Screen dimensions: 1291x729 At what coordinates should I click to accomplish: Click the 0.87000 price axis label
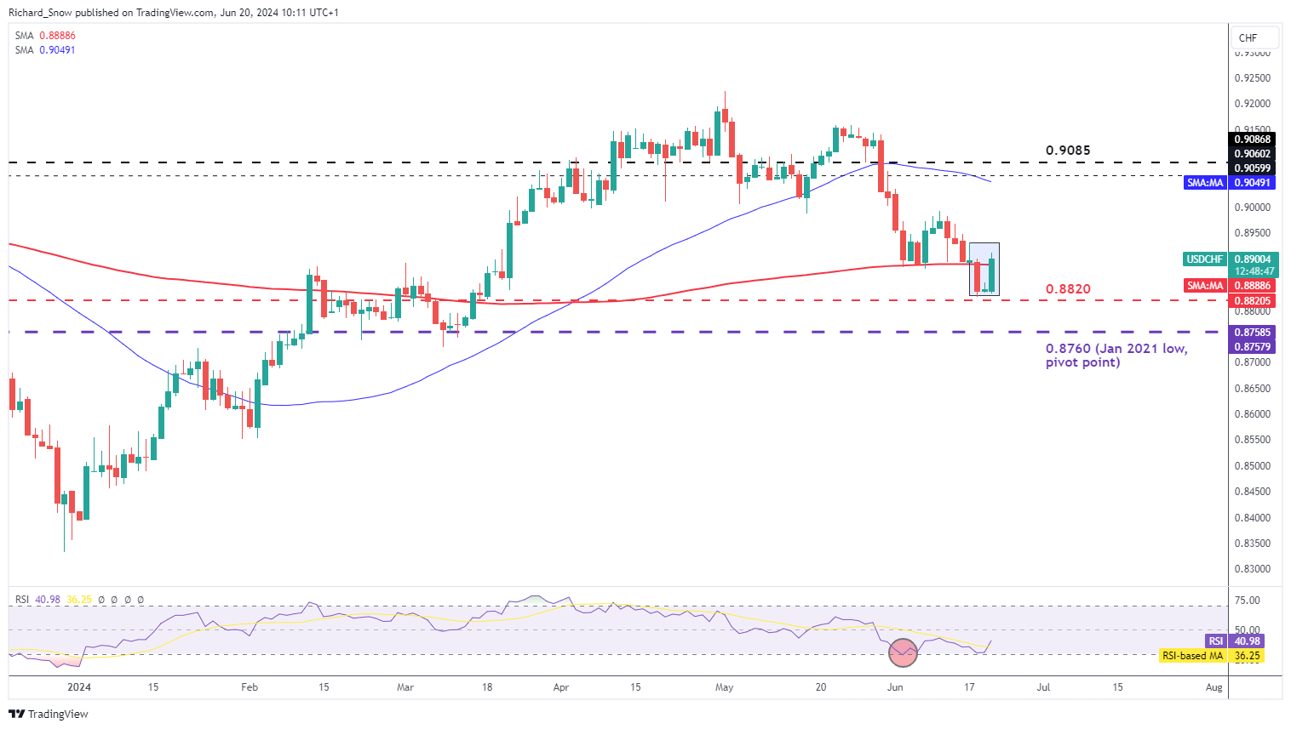[x=1253, y=362]
